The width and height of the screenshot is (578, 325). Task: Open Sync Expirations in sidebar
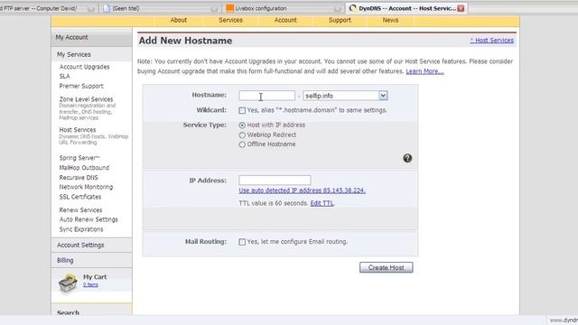[81, 229]
